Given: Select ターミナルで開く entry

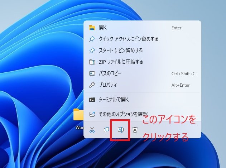Looking at the screenshot, I should pyautogui.click(x=142, y=100).
